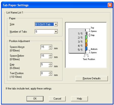Open the paper Size dropdown
Viewport: 114px width, 105px height.
pyautogui.click(x=56, y=24)
